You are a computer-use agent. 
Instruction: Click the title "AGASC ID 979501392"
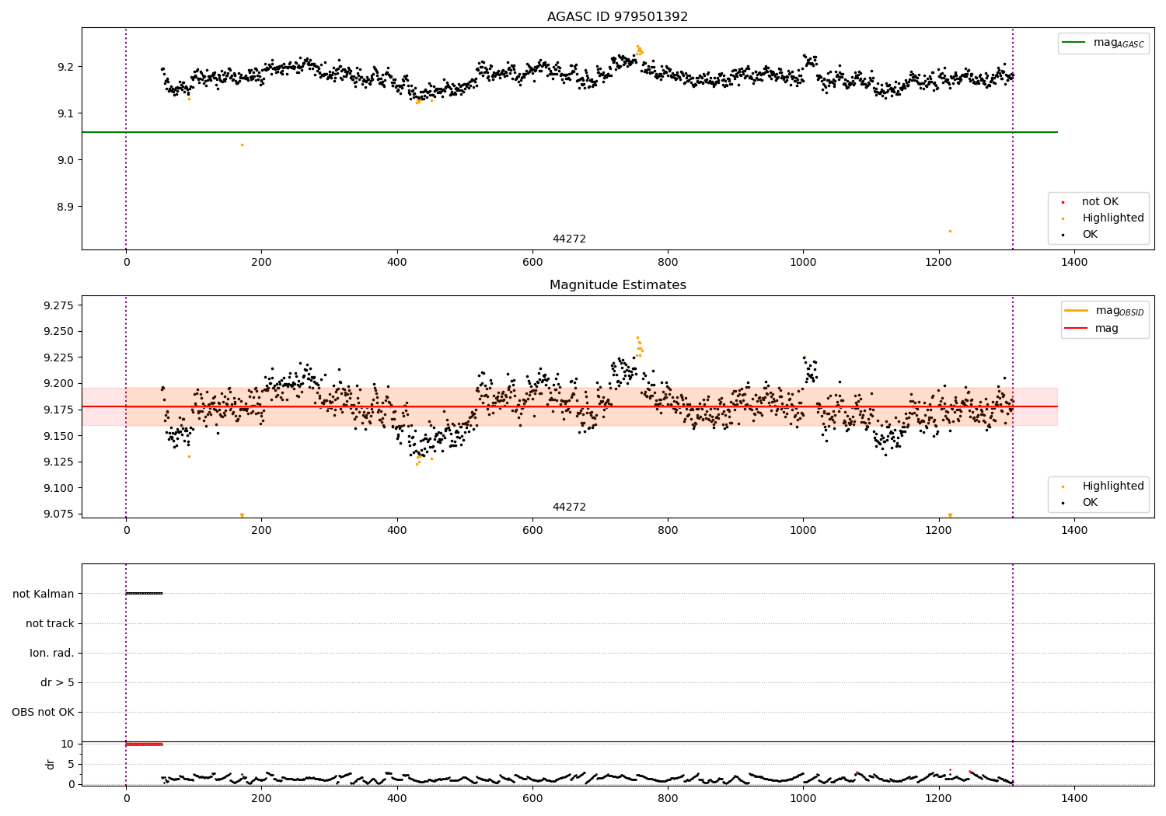tap(617, 17)
